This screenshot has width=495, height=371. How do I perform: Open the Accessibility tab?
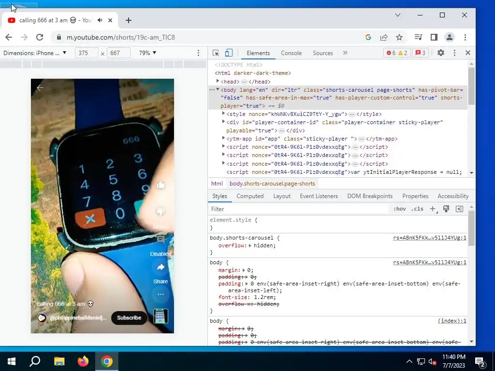pyautogui.click(x=452, y=196)
